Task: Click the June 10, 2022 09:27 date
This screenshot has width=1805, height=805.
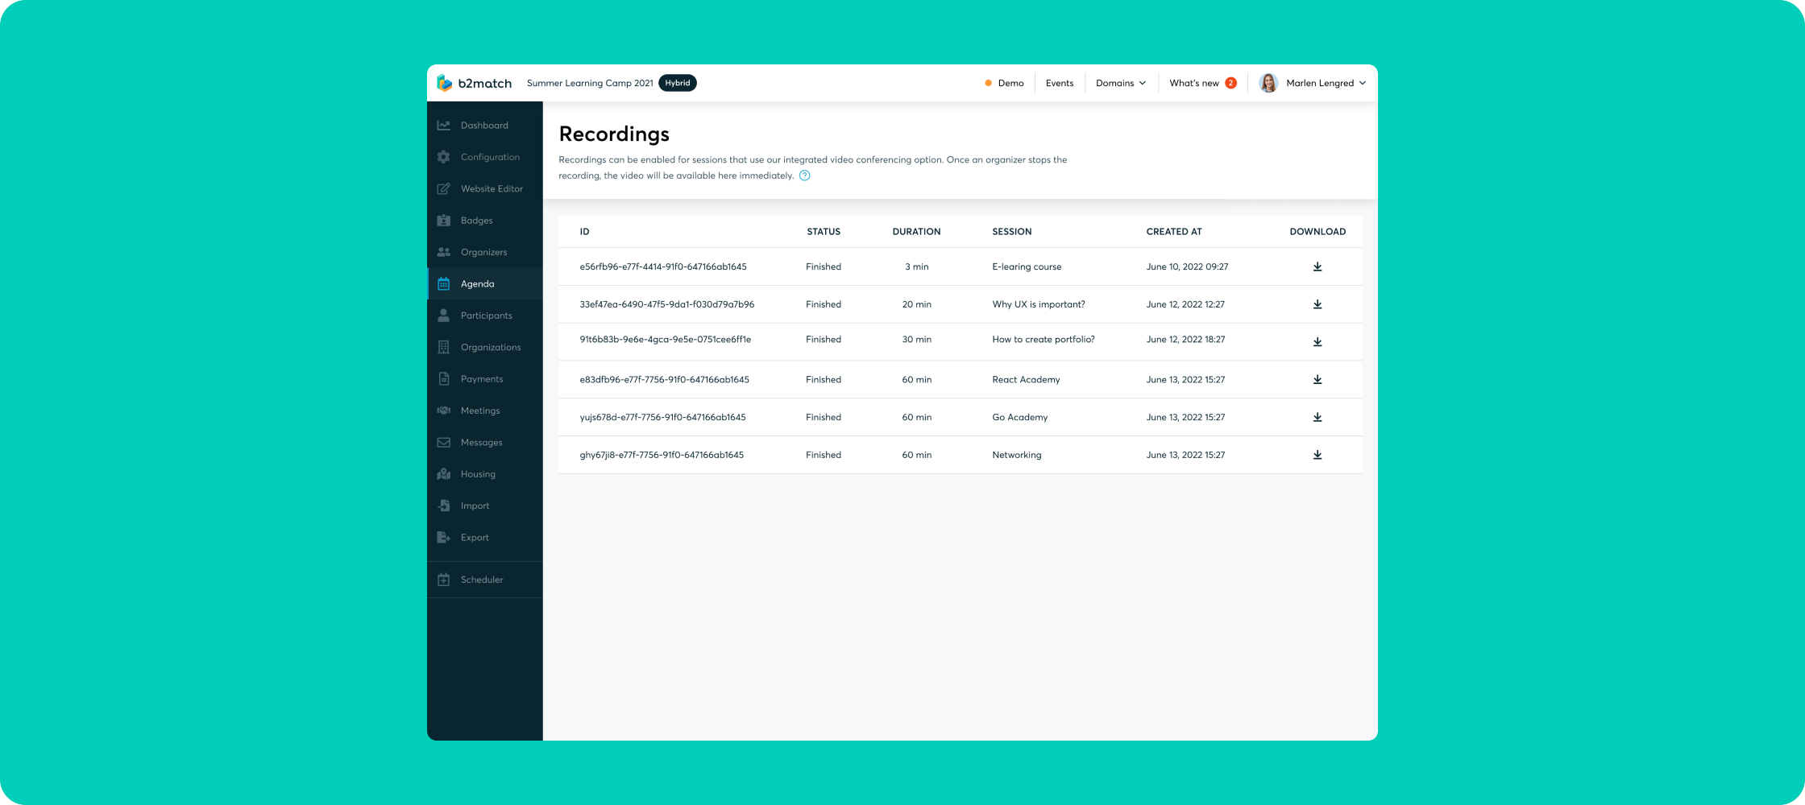Action: [1187, 266]
